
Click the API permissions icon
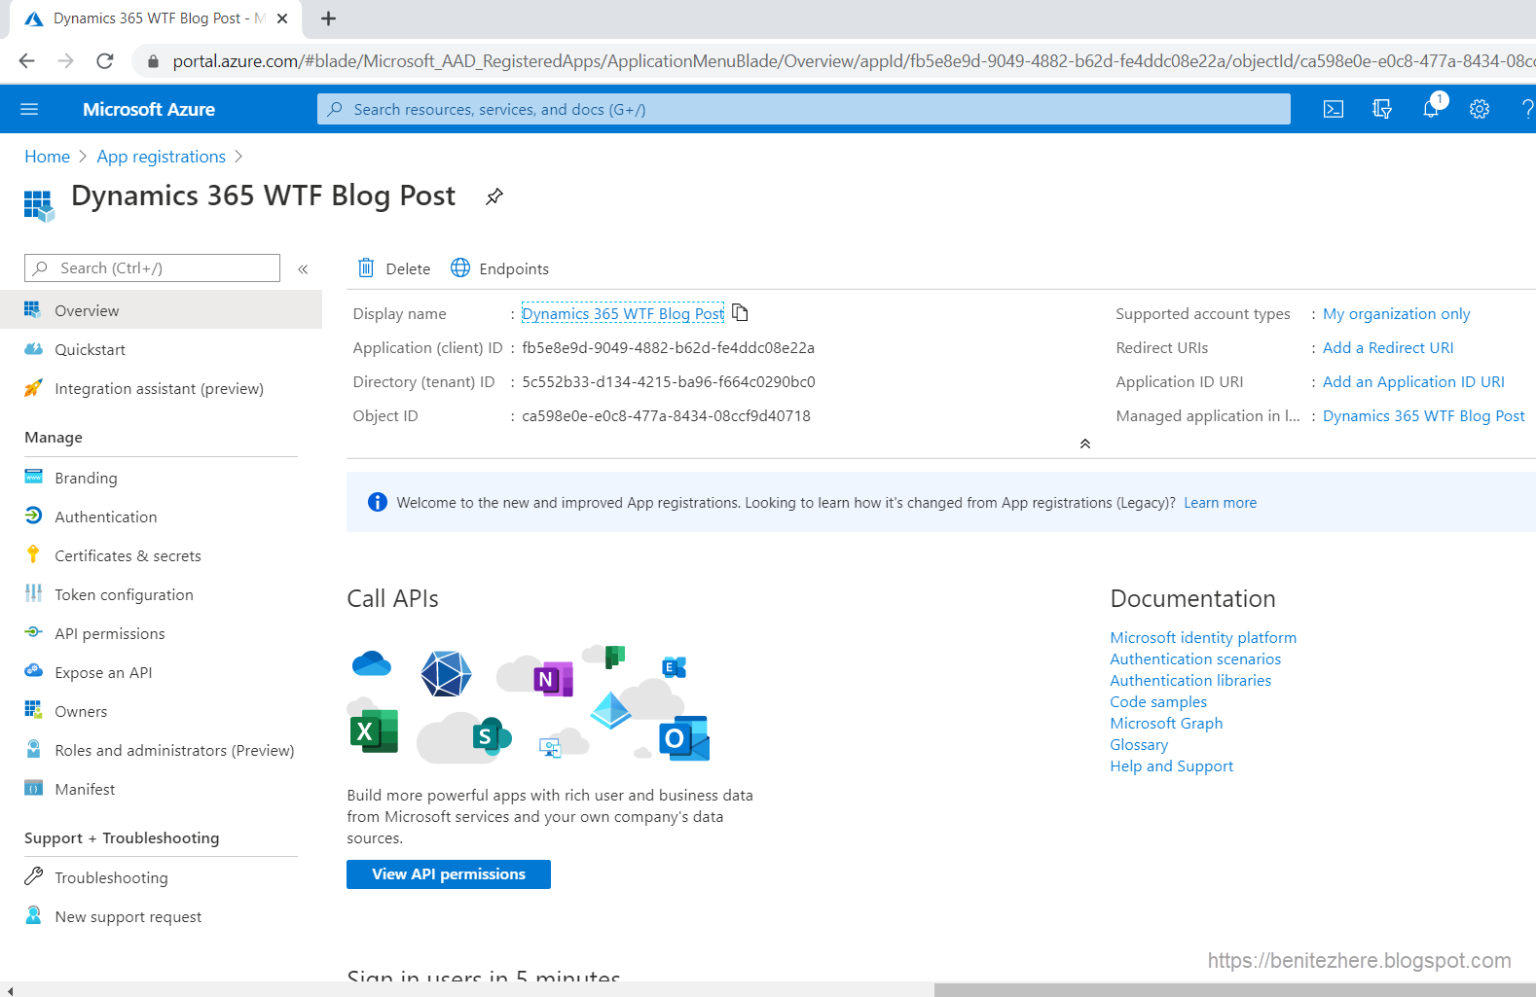33,632
